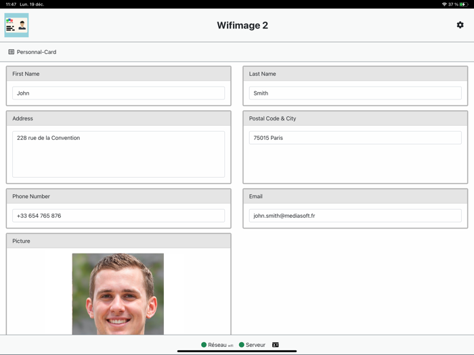This screenshot has height=355, width=474.
Task: Edit the Last Name field containing Smith
Action: point(355,93)
